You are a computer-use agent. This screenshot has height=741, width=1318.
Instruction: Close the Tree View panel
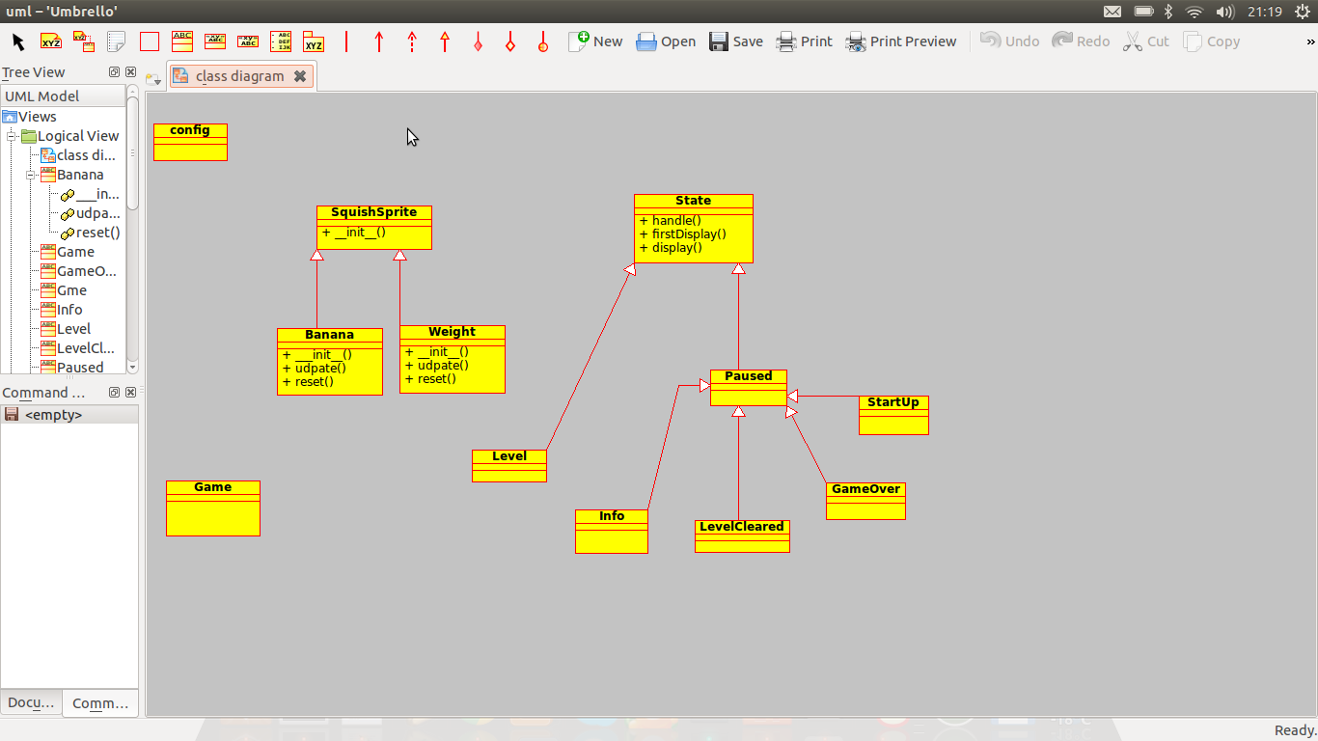(130, 72)
